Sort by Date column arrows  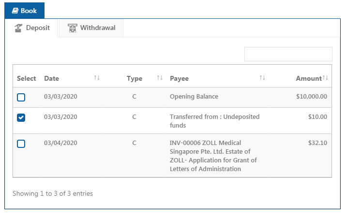97,77
